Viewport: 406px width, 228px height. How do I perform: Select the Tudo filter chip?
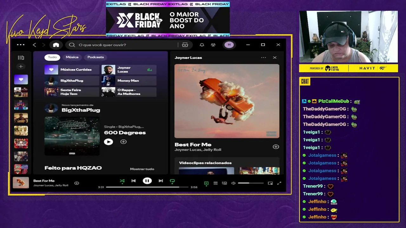pos(52,57)
